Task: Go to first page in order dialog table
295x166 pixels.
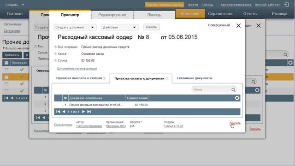Action: (x=58, y=112)
